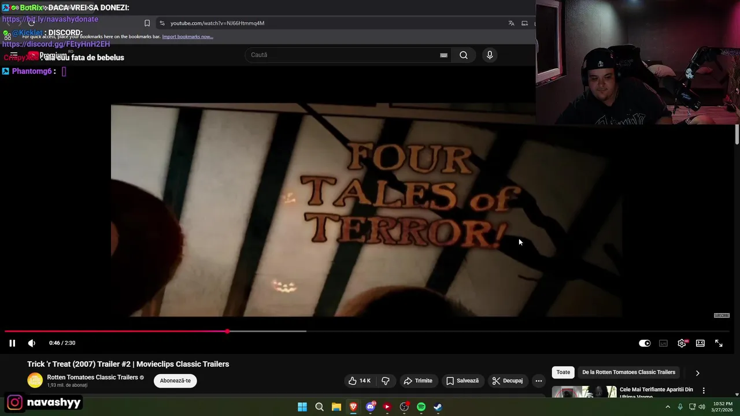Open red YouTube app taskbar icon
Image resolution: width=740 pixels, height=416 pixels.
387,407
